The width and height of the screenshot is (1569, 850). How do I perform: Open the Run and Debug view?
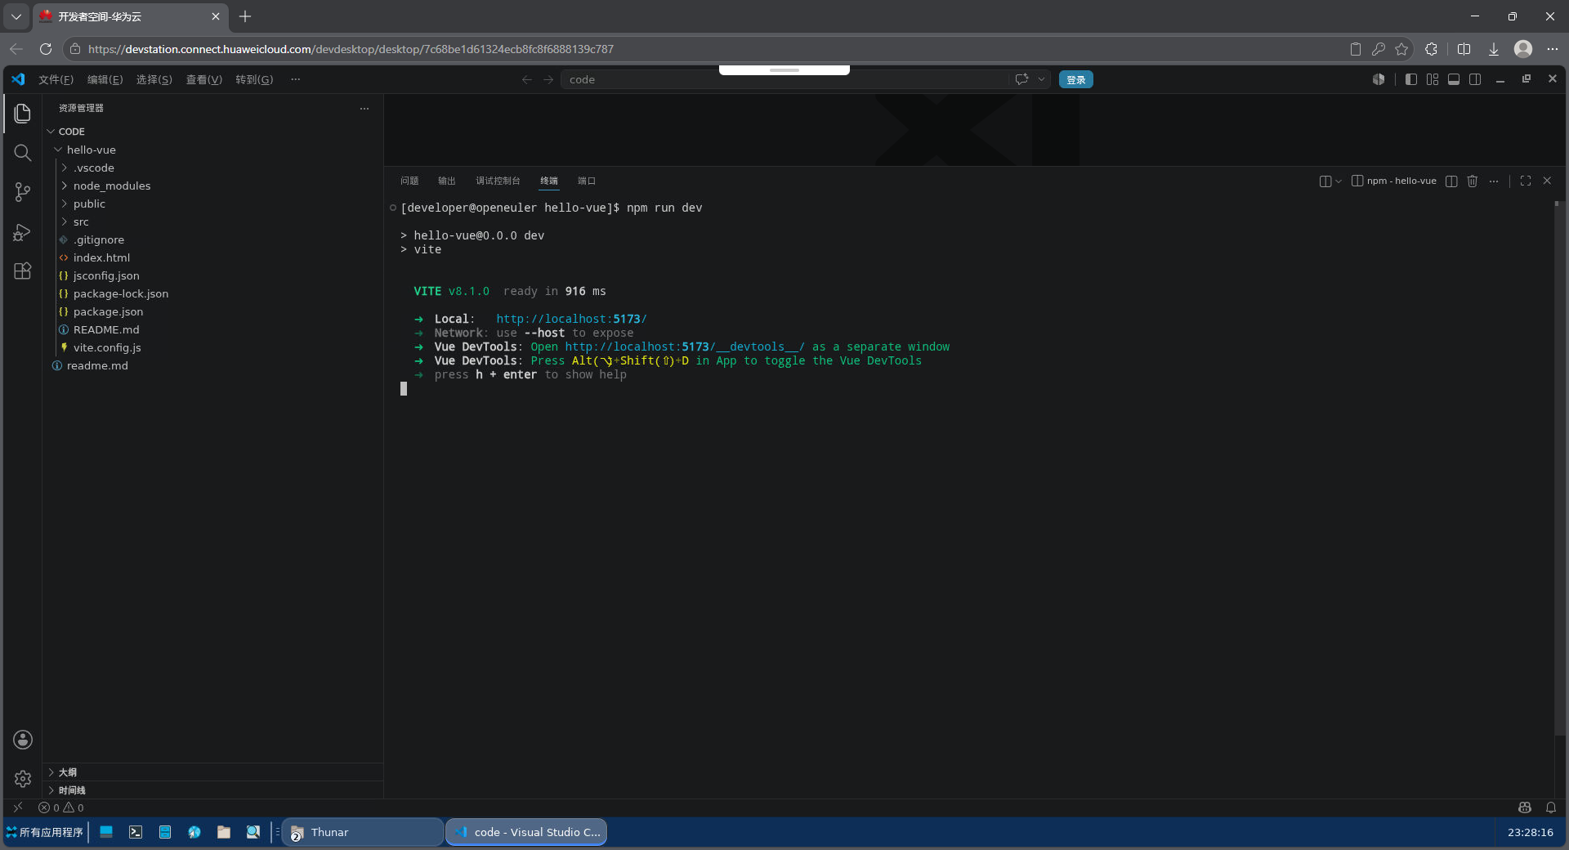pyautogui.click(x=22, y=232)
